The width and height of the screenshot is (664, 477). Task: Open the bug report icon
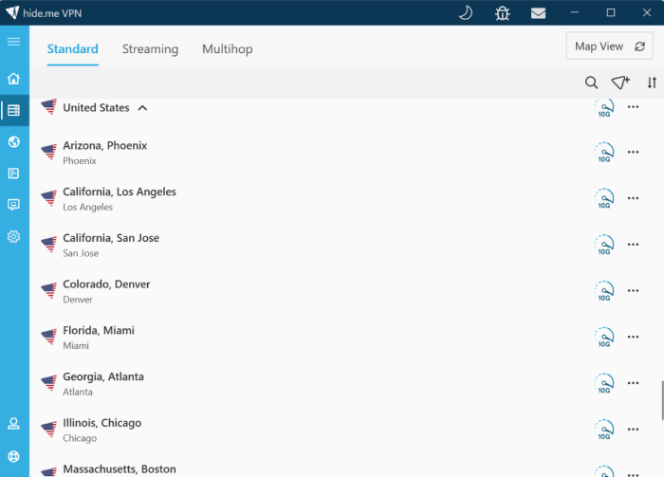pyautogui.click(x=502, y=13)
